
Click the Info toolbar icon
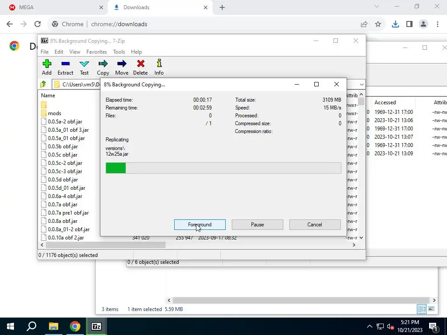click(159, 67)
